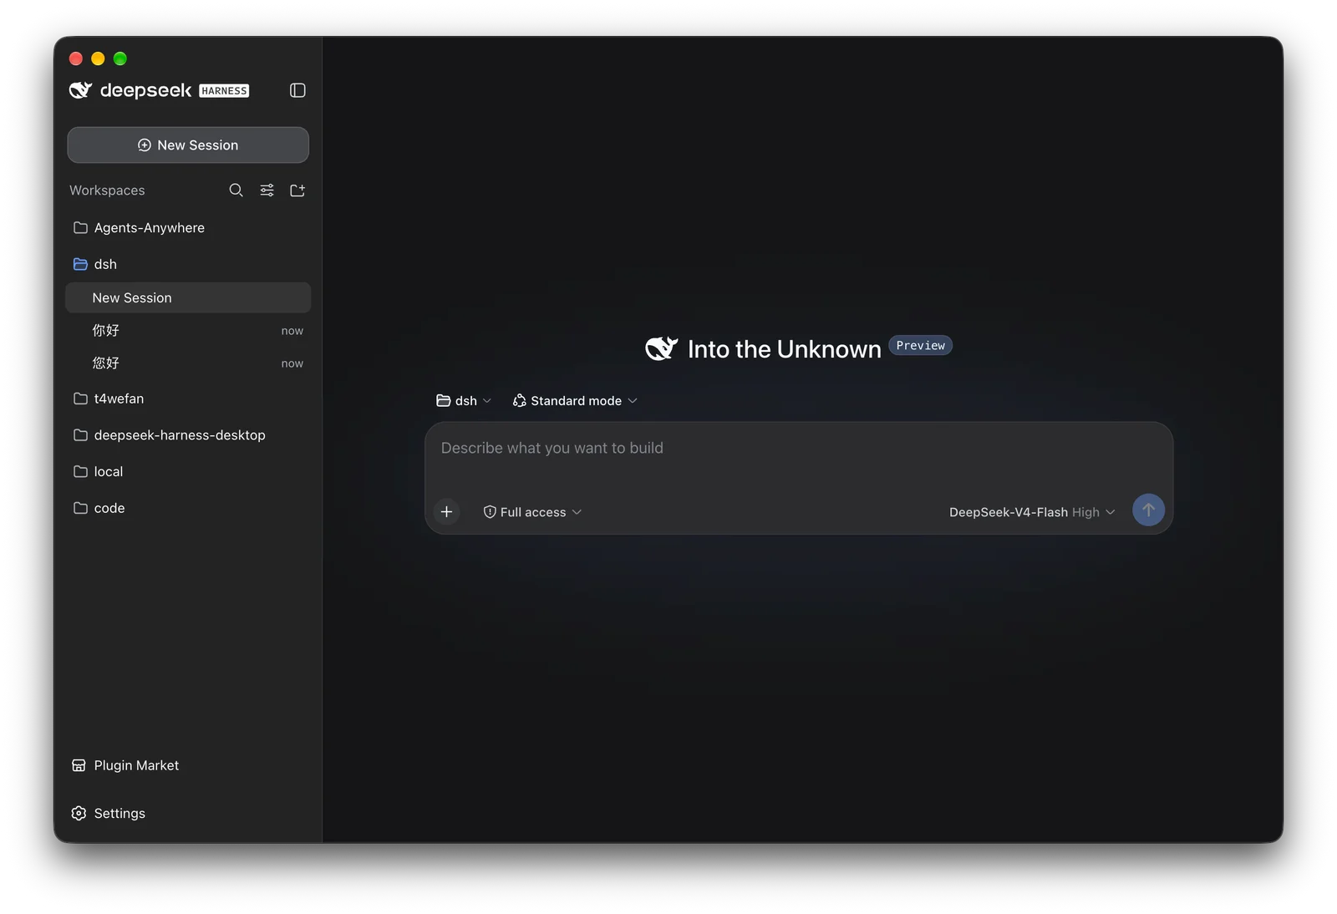Open the Standard mode dropdown
Screen dimensions: 1337x914
click(575, 401)
